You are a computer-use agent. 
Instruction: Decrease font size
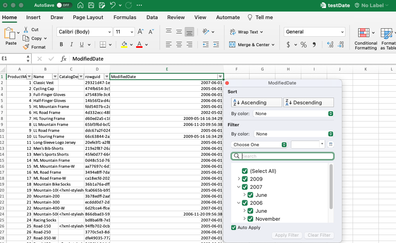(x=151, y=31)
